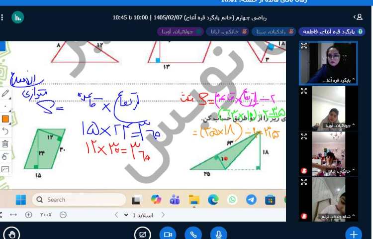Reset the 200% zoom level
The image size is (373, 239).
46,215
